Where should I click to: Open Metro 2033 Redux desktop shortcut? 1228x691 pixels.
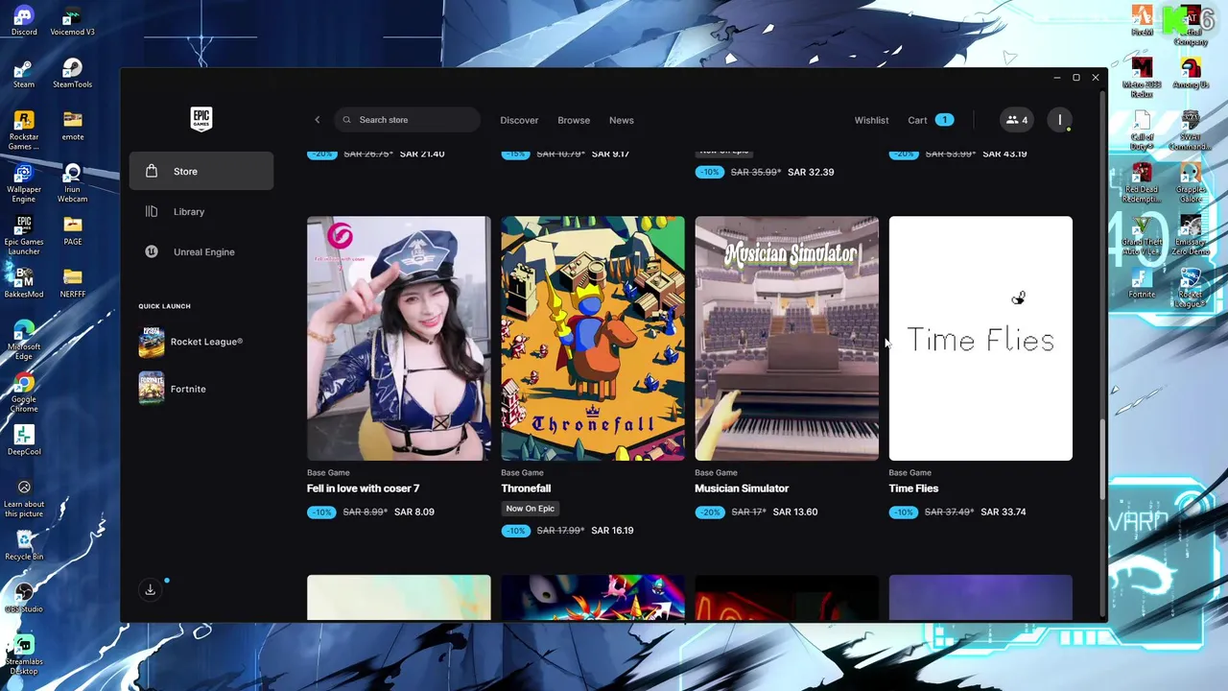[1142, 79]
